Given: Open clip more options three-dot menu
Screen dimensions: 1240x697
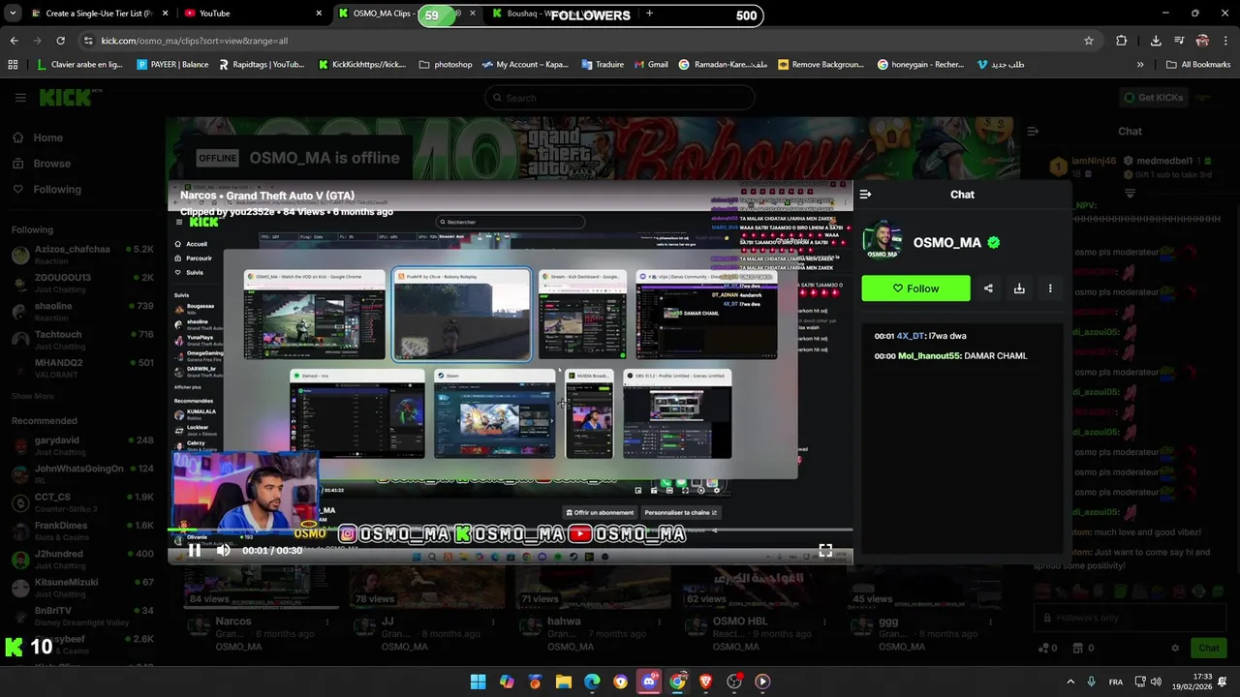Looking at the screenshot, I should tap(1050, 288).
